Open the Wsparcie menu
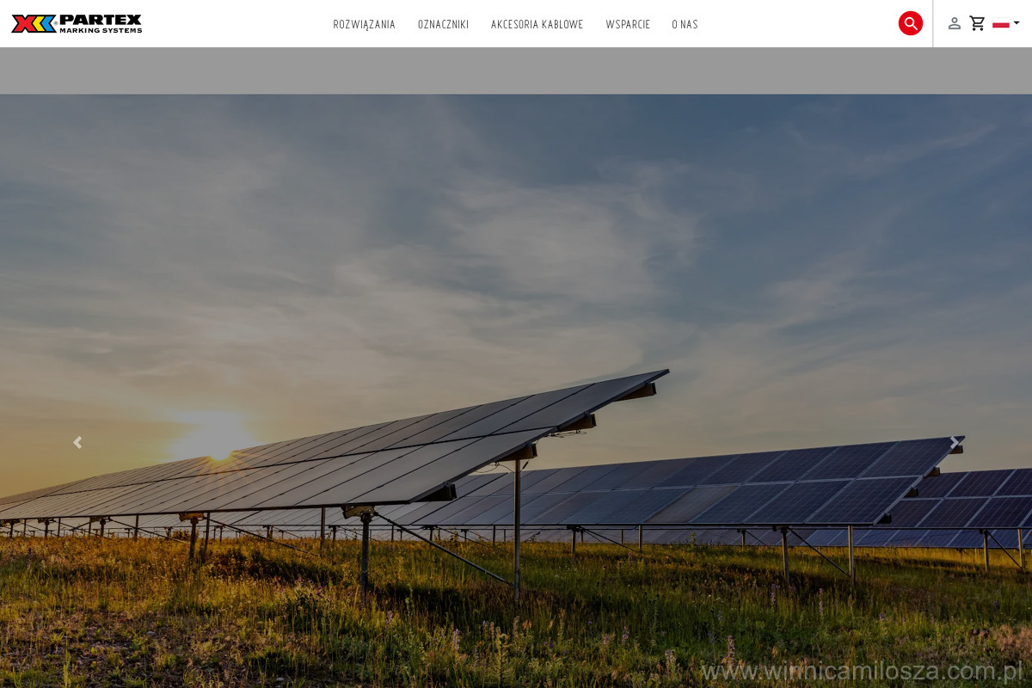Screen dimensions: 1032x688 pyautogui.click(x=628, y=24)
